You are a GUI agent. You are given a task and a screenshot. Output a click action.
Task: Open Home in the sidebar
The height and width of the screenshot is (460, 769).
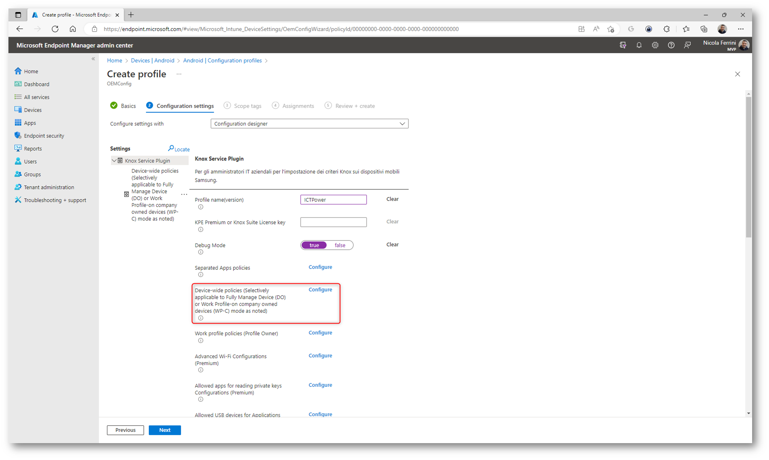point(31,71)
